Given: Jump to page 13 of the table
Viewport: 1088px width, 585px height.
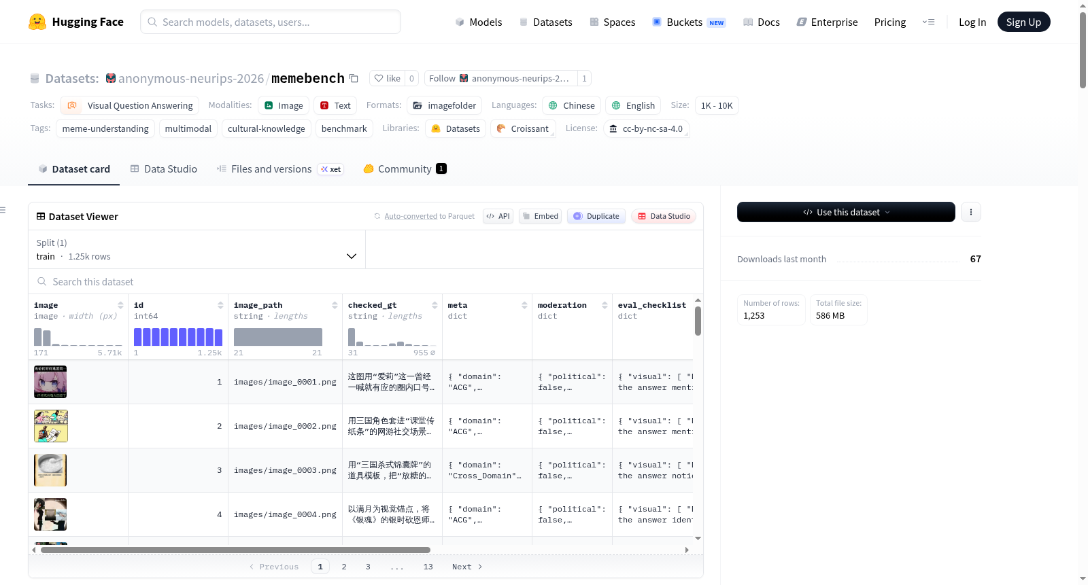Looking at the screenshot, I should click(x=428, y=567).
